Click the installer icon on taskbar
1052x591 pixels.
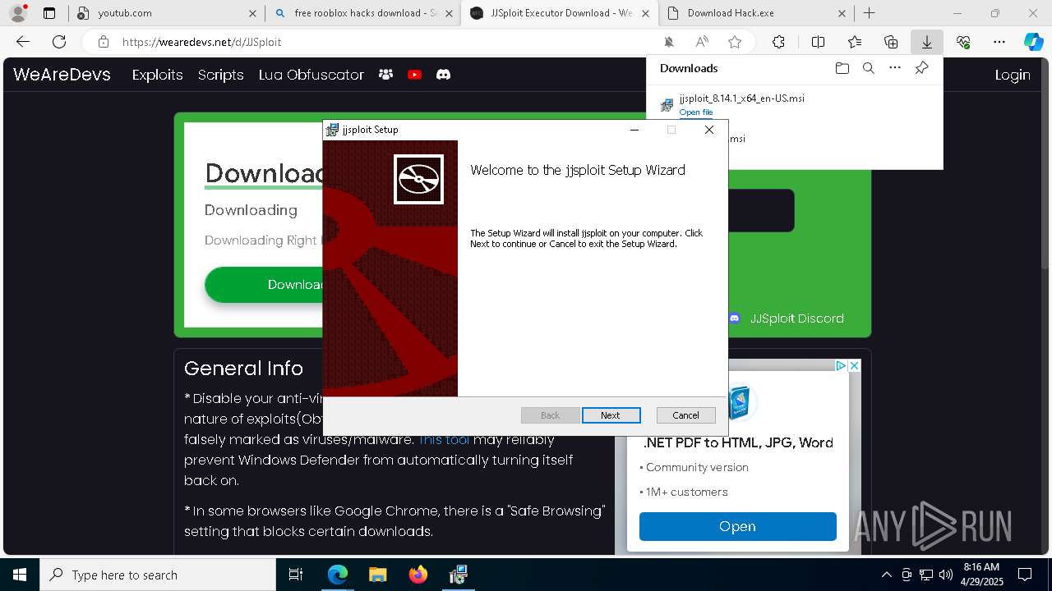pos(458,575)
